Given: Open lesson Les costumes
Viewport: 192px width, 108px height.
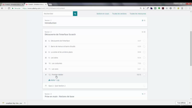Looking at the screenshot, I should pos(57,63).
